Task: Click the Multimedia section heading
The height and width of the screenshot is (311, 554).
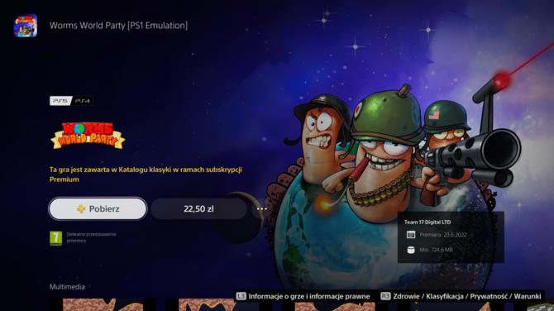Action: tap(67, 287)
